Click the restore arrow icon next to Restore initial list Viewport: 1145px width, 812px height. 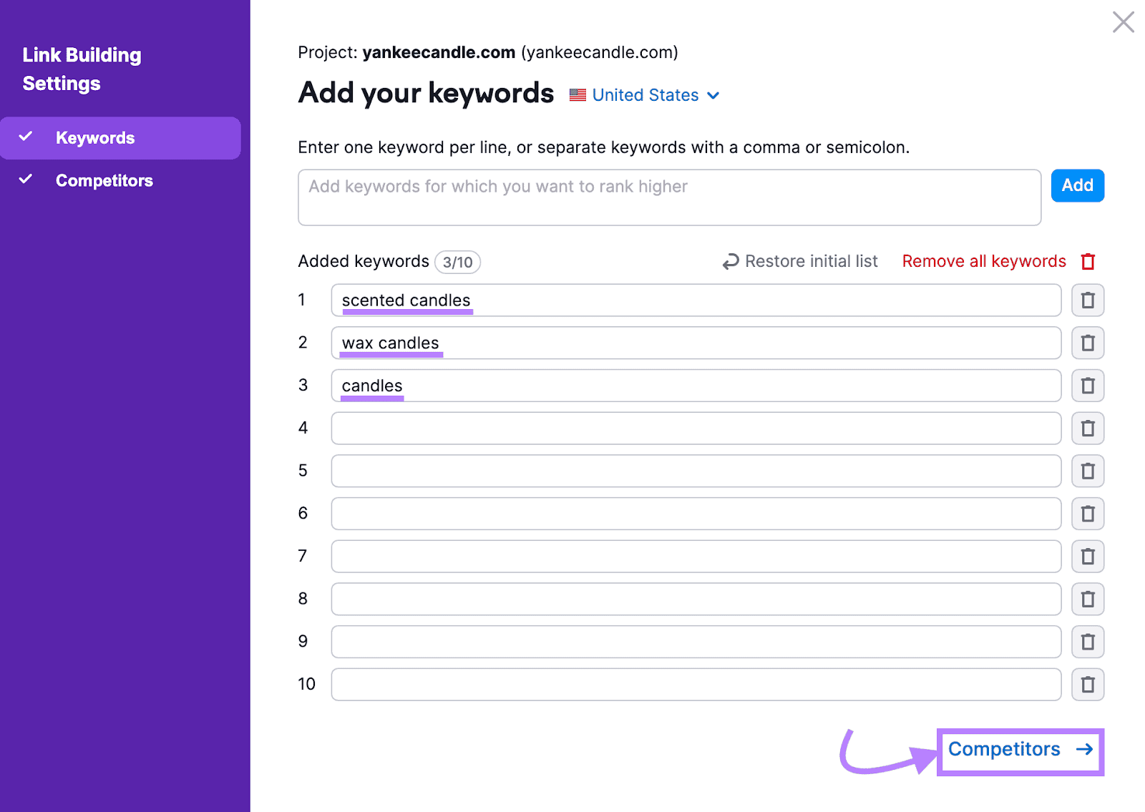point(729,261)
